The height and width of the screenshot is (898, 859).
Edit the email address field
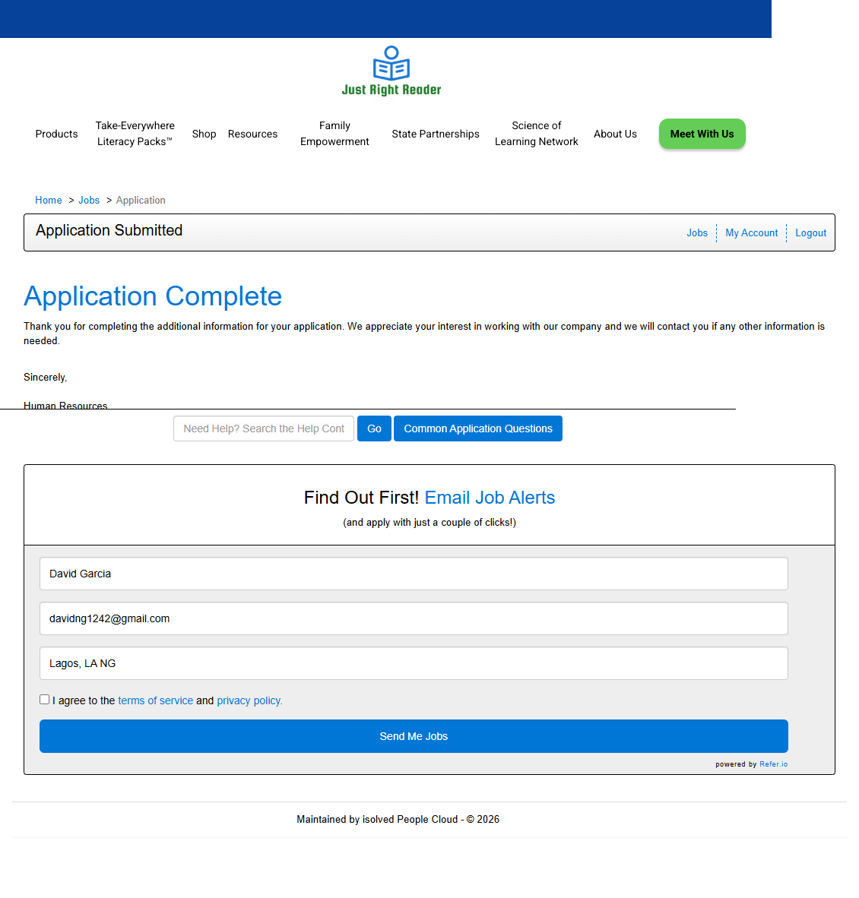tap(414, 618)
